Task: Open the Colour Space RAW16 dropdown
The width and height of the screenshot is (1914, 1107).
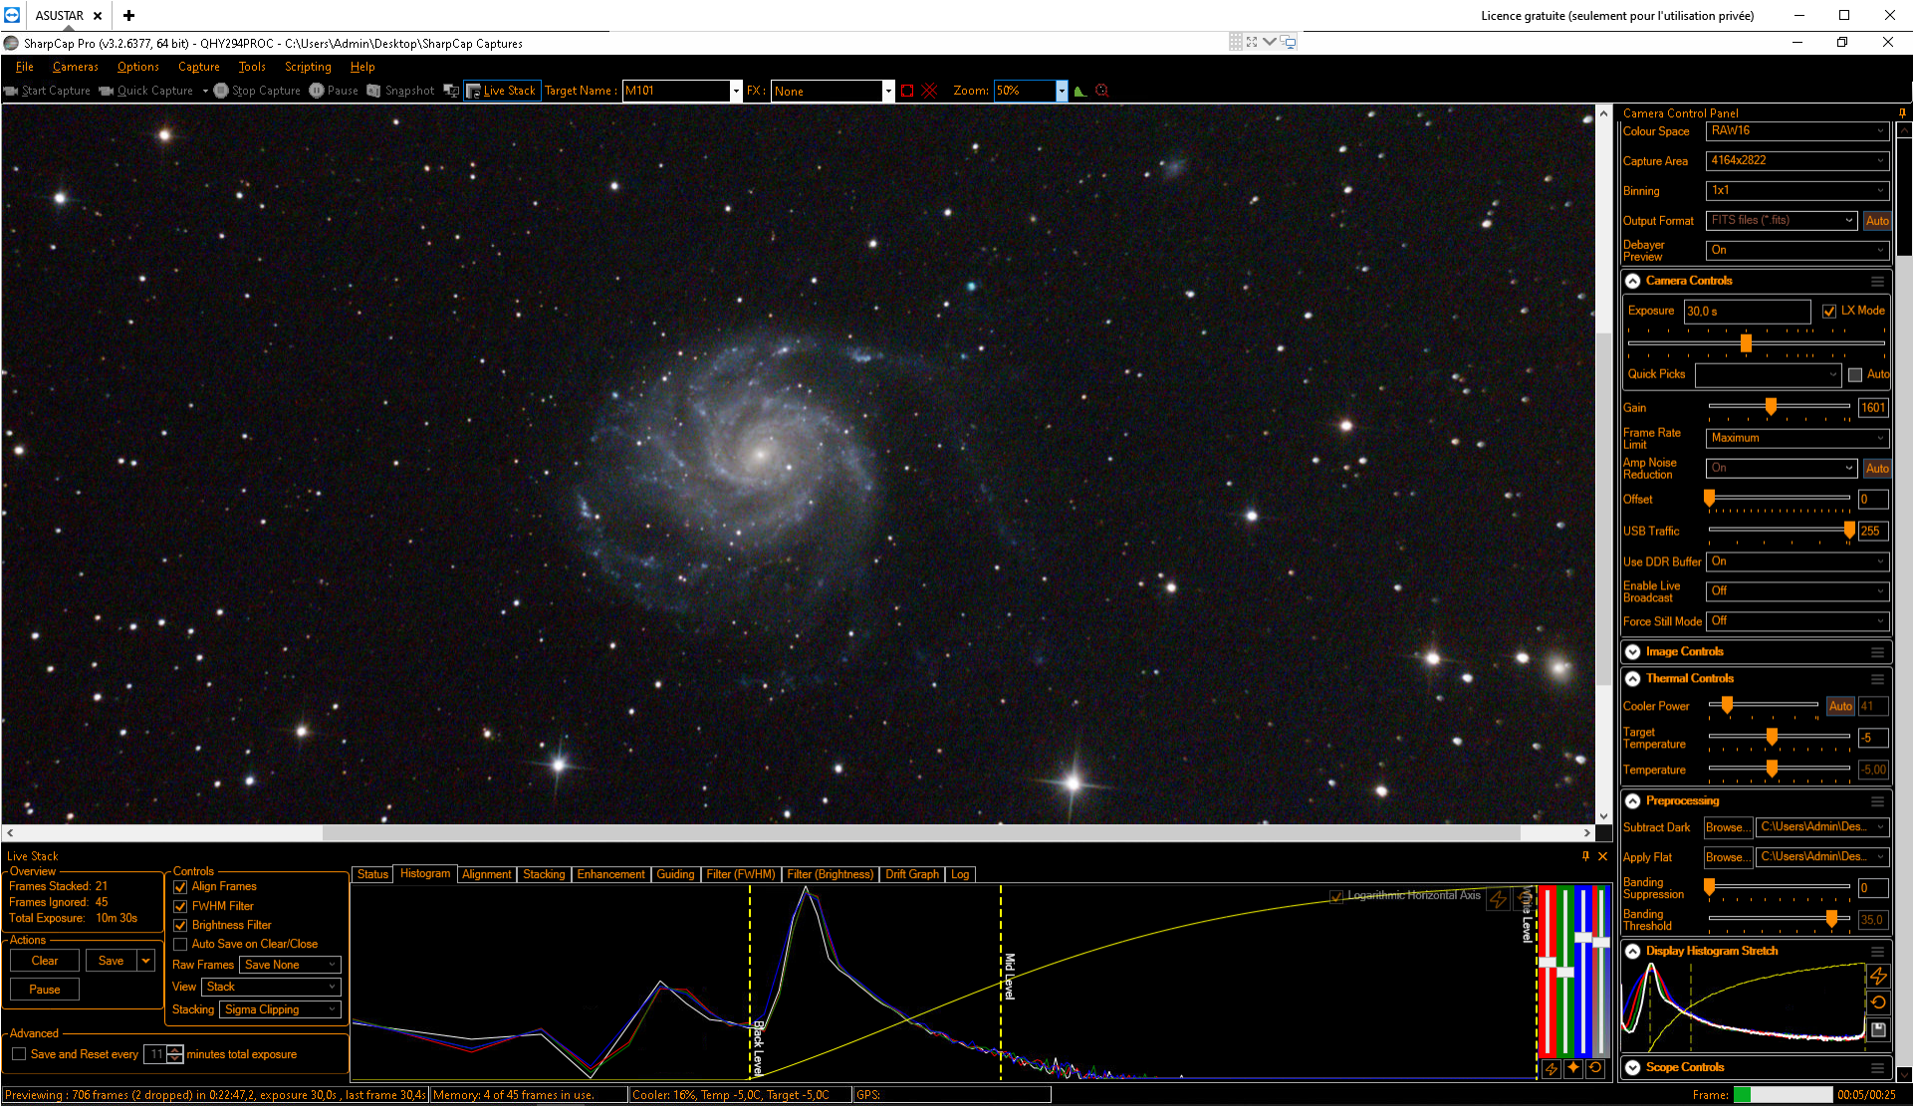Action: tap(1796, 130)
